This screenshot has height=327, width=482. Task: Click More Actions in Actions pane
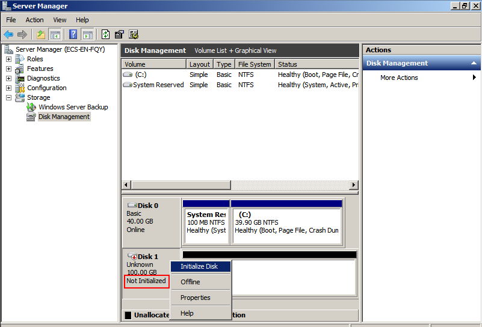399,78
